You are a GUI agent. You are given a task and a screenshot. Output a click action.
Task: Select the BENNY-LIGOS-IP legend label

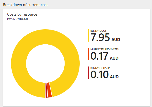point(100,68)
